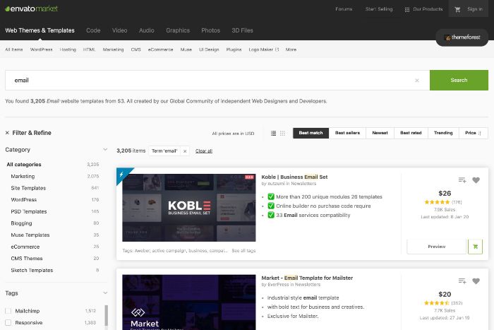The height and width of the screenshot is (330, 494).
Task: Enable the Responsive tag filter
Action: tap(8, 322)
